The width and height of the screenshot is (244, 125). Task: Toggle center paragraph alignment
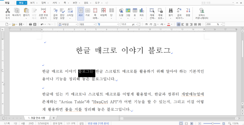pos(187,24)
